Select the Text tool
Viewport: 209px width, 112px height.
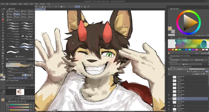tap(3, 67)
